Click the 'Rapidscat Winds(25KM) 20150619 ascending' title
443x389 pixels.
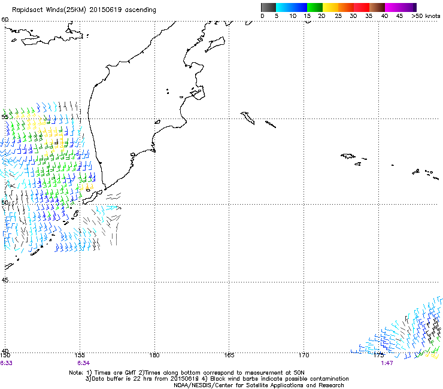[84, 10]
